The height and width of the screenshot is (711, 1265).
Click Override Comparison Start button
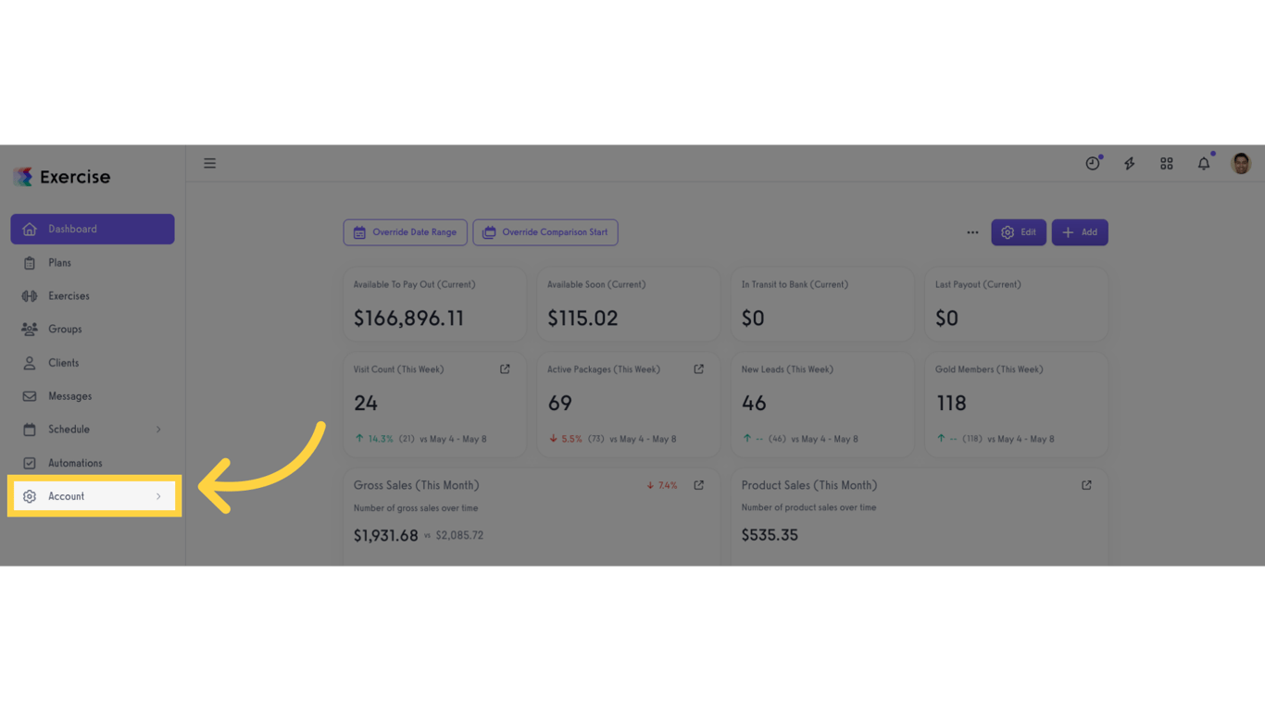tap(545, 232)
